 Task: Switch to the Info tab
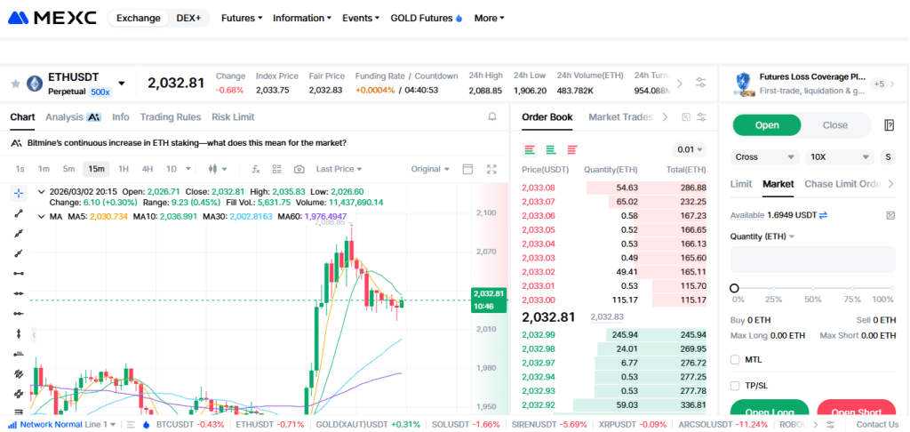121,116
